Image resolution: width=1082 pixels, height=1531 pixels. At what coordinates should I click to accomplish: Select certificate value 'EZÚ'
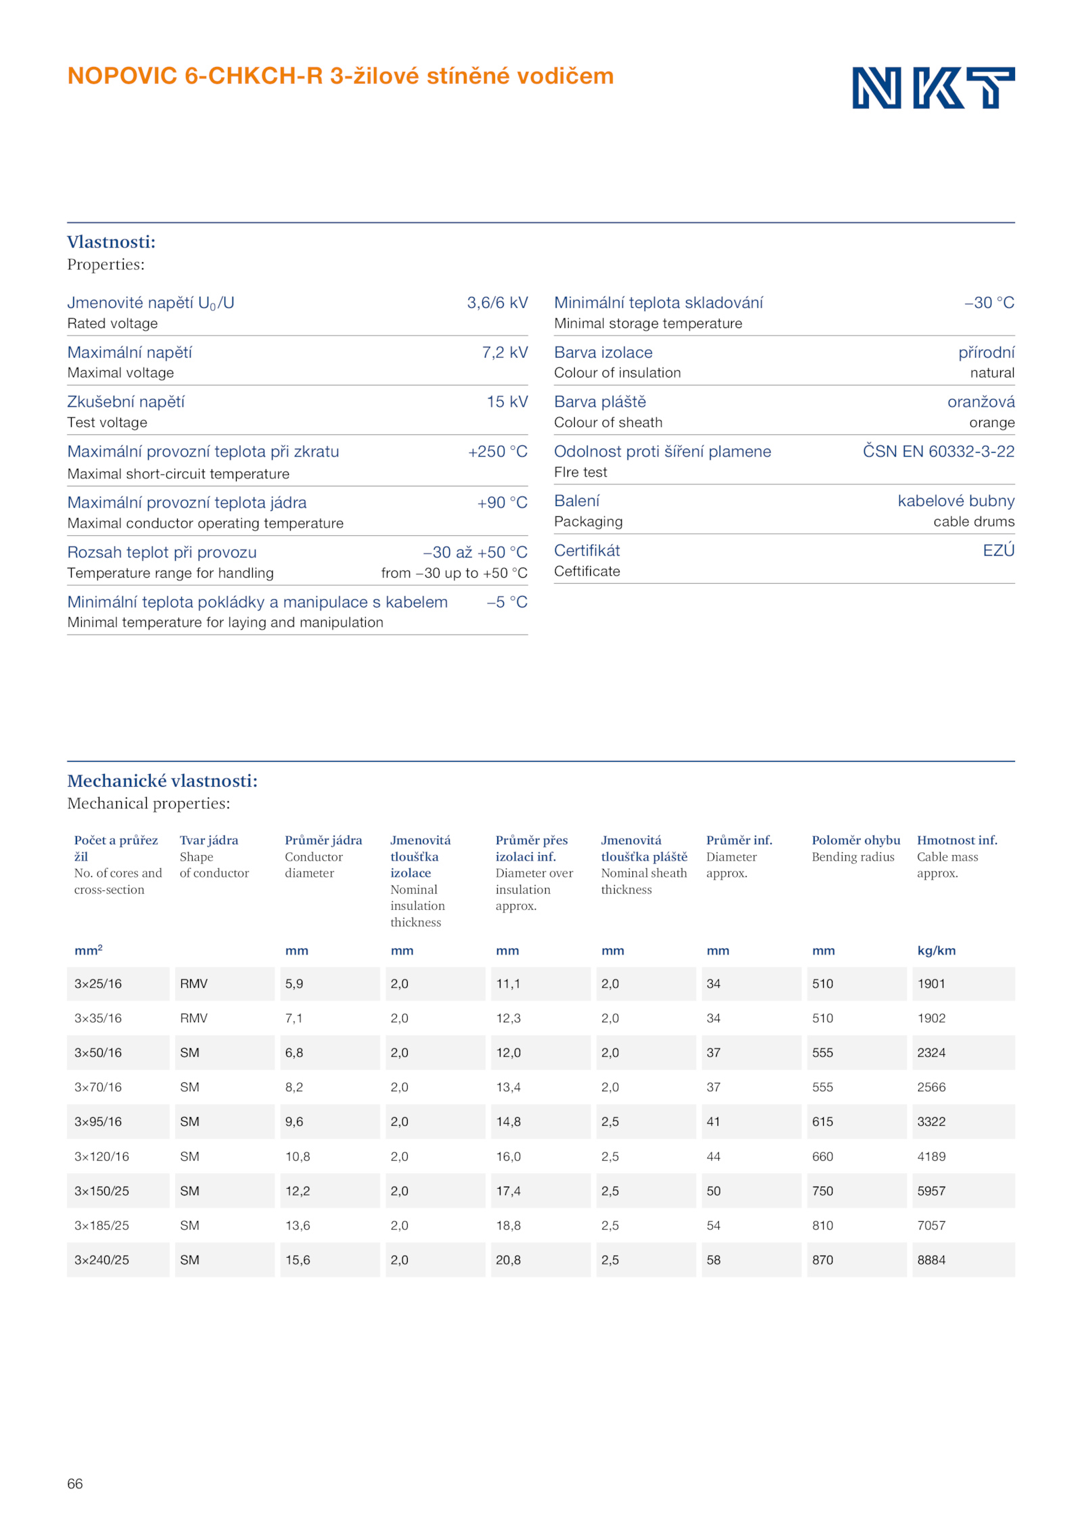click(x=999, y=550)
